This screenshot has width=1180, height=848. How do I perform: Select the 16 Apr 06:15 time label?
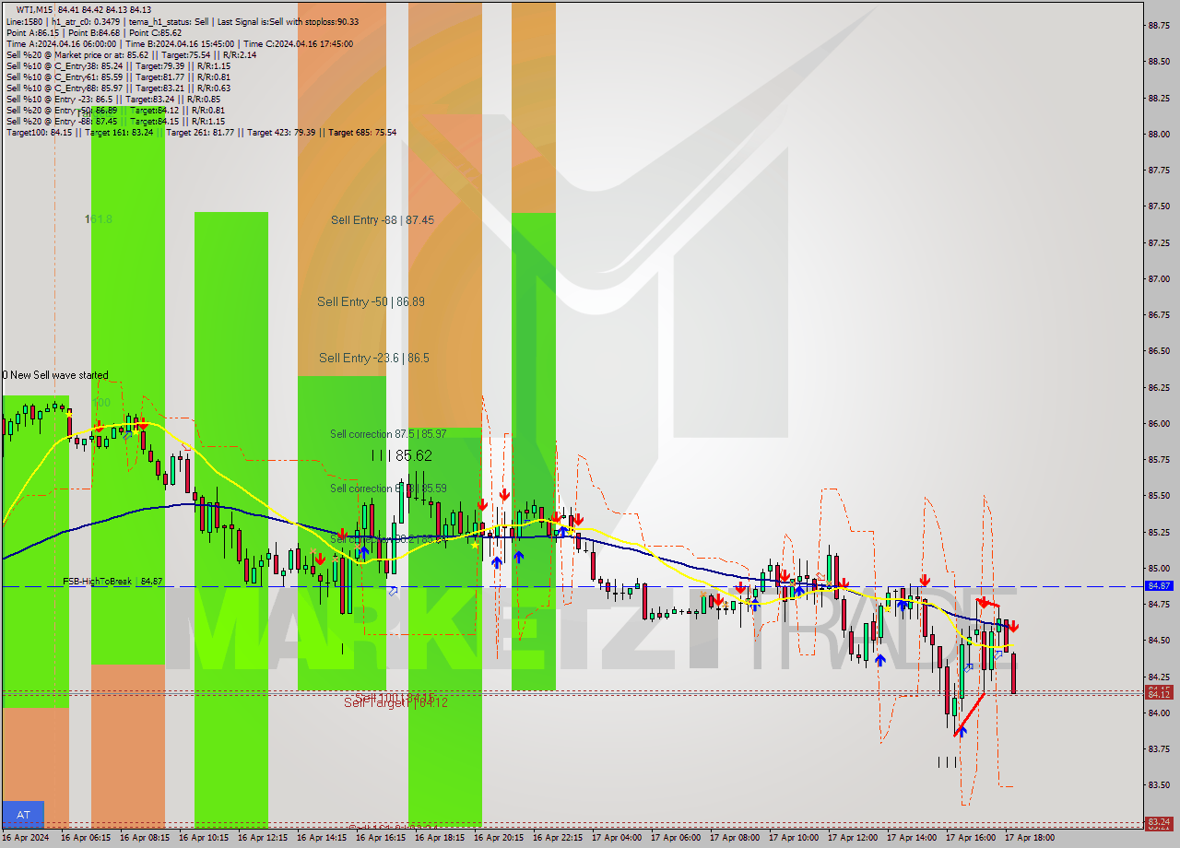coord(86,838)
